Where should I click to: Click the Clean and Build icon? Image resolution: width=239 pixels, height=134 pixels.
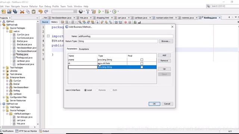94,12
